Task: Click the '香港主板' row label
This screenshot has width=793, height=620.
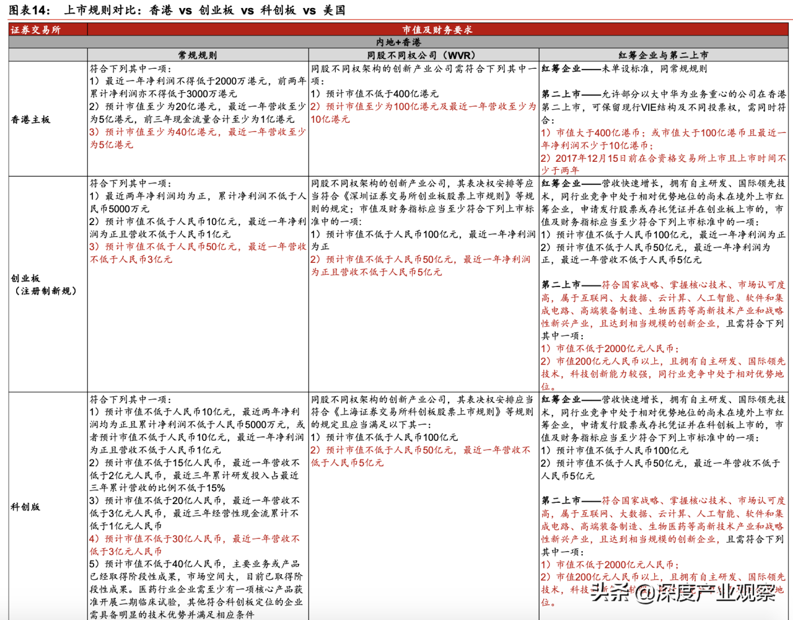Action: (30, 119)
